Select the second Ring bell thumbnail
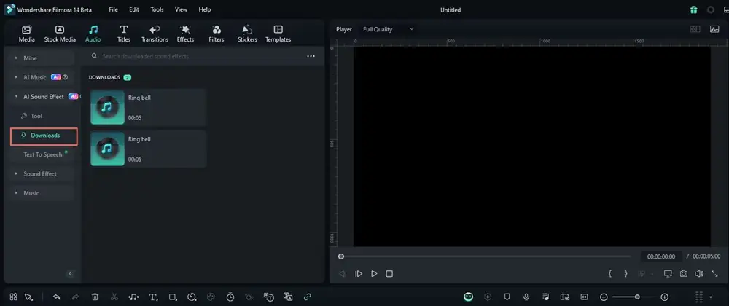The height and width of the screenshot is (306, 729). point(107,149)
